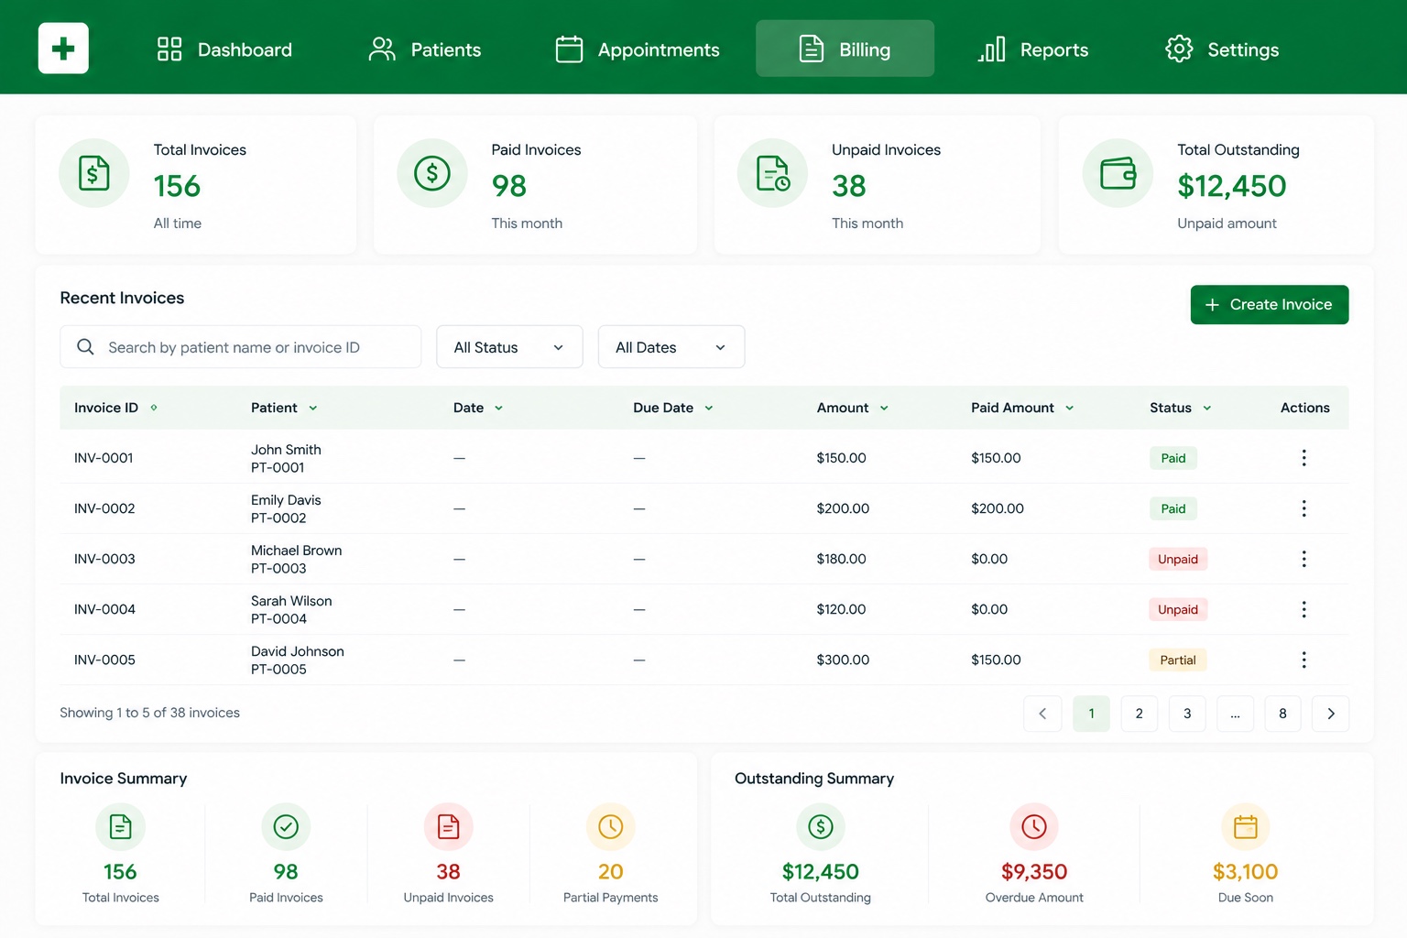Click Showing 1 to 5 of 38 invoices
Image resolution: width=1407 pixels, height=938 pixels.
pos(149,713)
